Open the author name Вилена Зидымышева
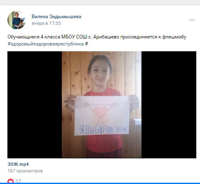 click(x=56, y=17)
